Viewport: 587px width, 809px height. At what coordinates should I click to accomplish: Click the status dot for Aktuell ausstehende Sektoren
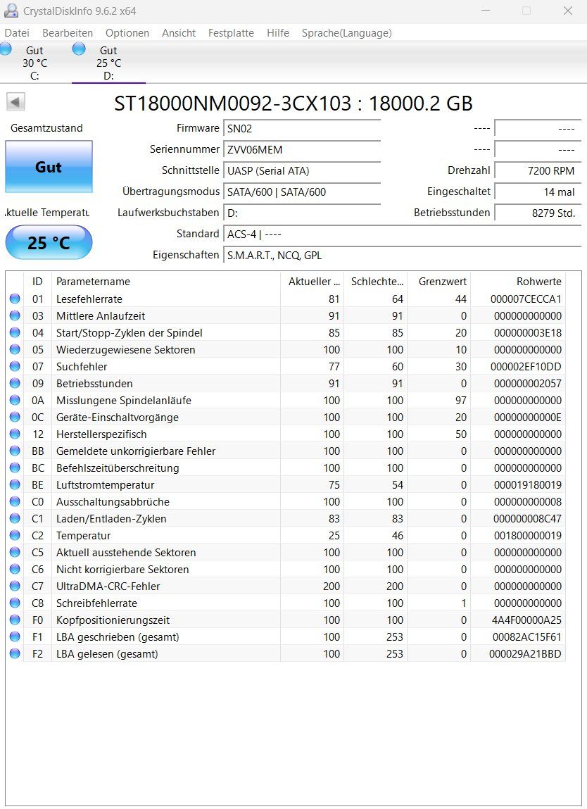15,552
